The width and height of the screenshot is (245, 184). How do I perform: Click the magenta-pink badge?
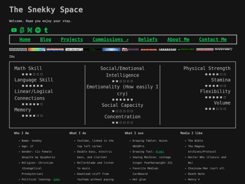click(x=205, y=50)
